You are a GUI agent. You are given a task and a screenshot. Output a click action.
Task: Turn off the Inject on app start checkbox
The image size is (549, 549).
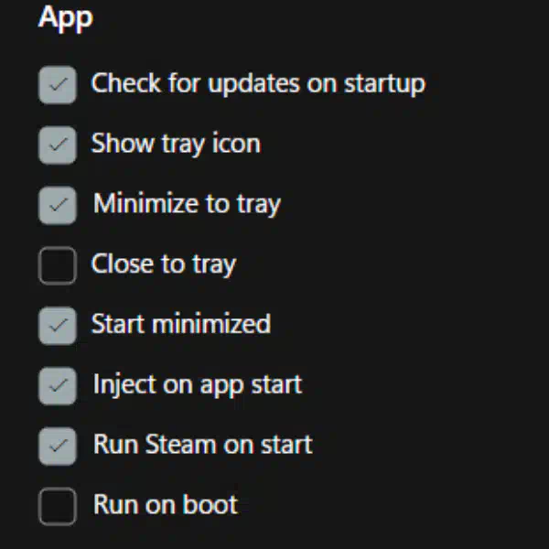(x=58, y=386)
